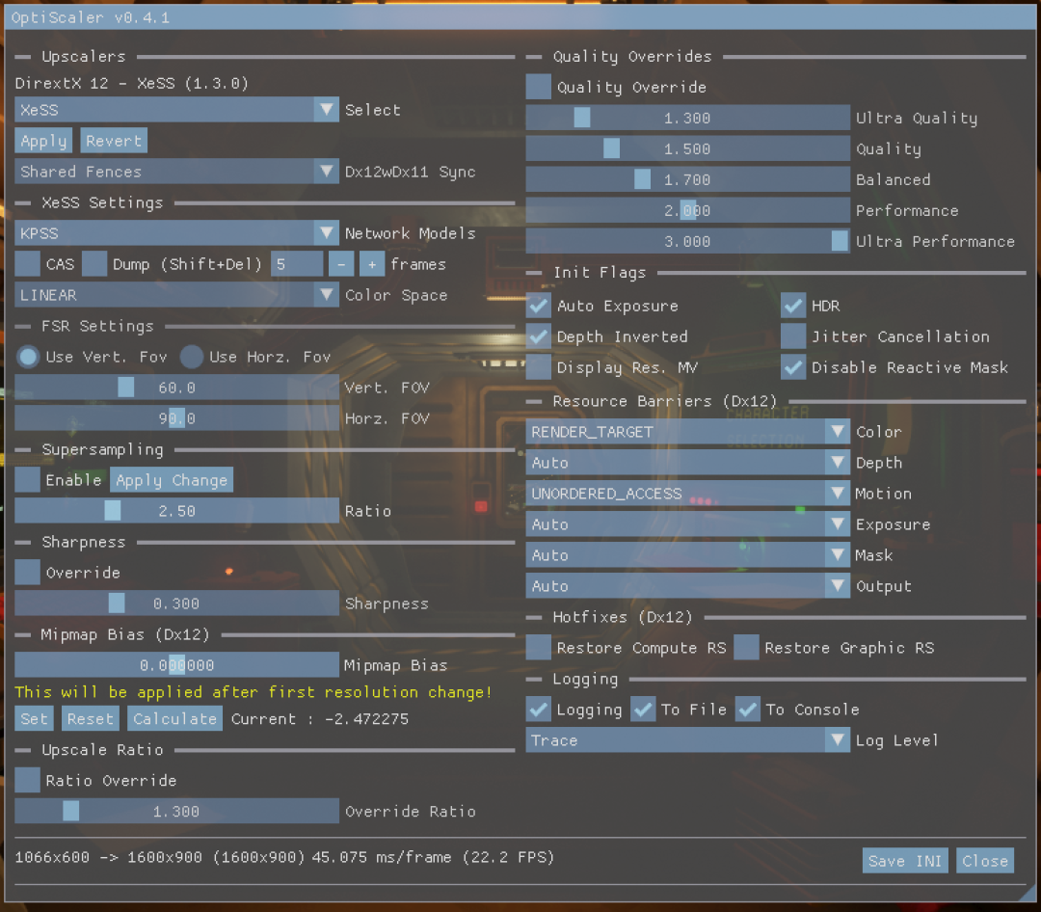Toggle the Logging checkbox
1041x912 pixels.
coord(539,710)
